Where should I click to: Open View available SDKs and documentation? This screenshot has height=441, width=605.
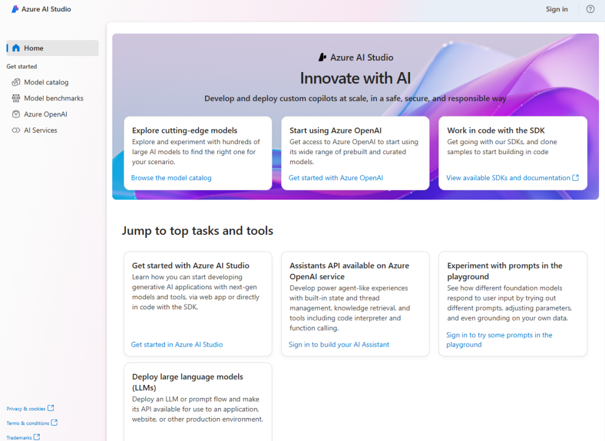coord(508,178)
